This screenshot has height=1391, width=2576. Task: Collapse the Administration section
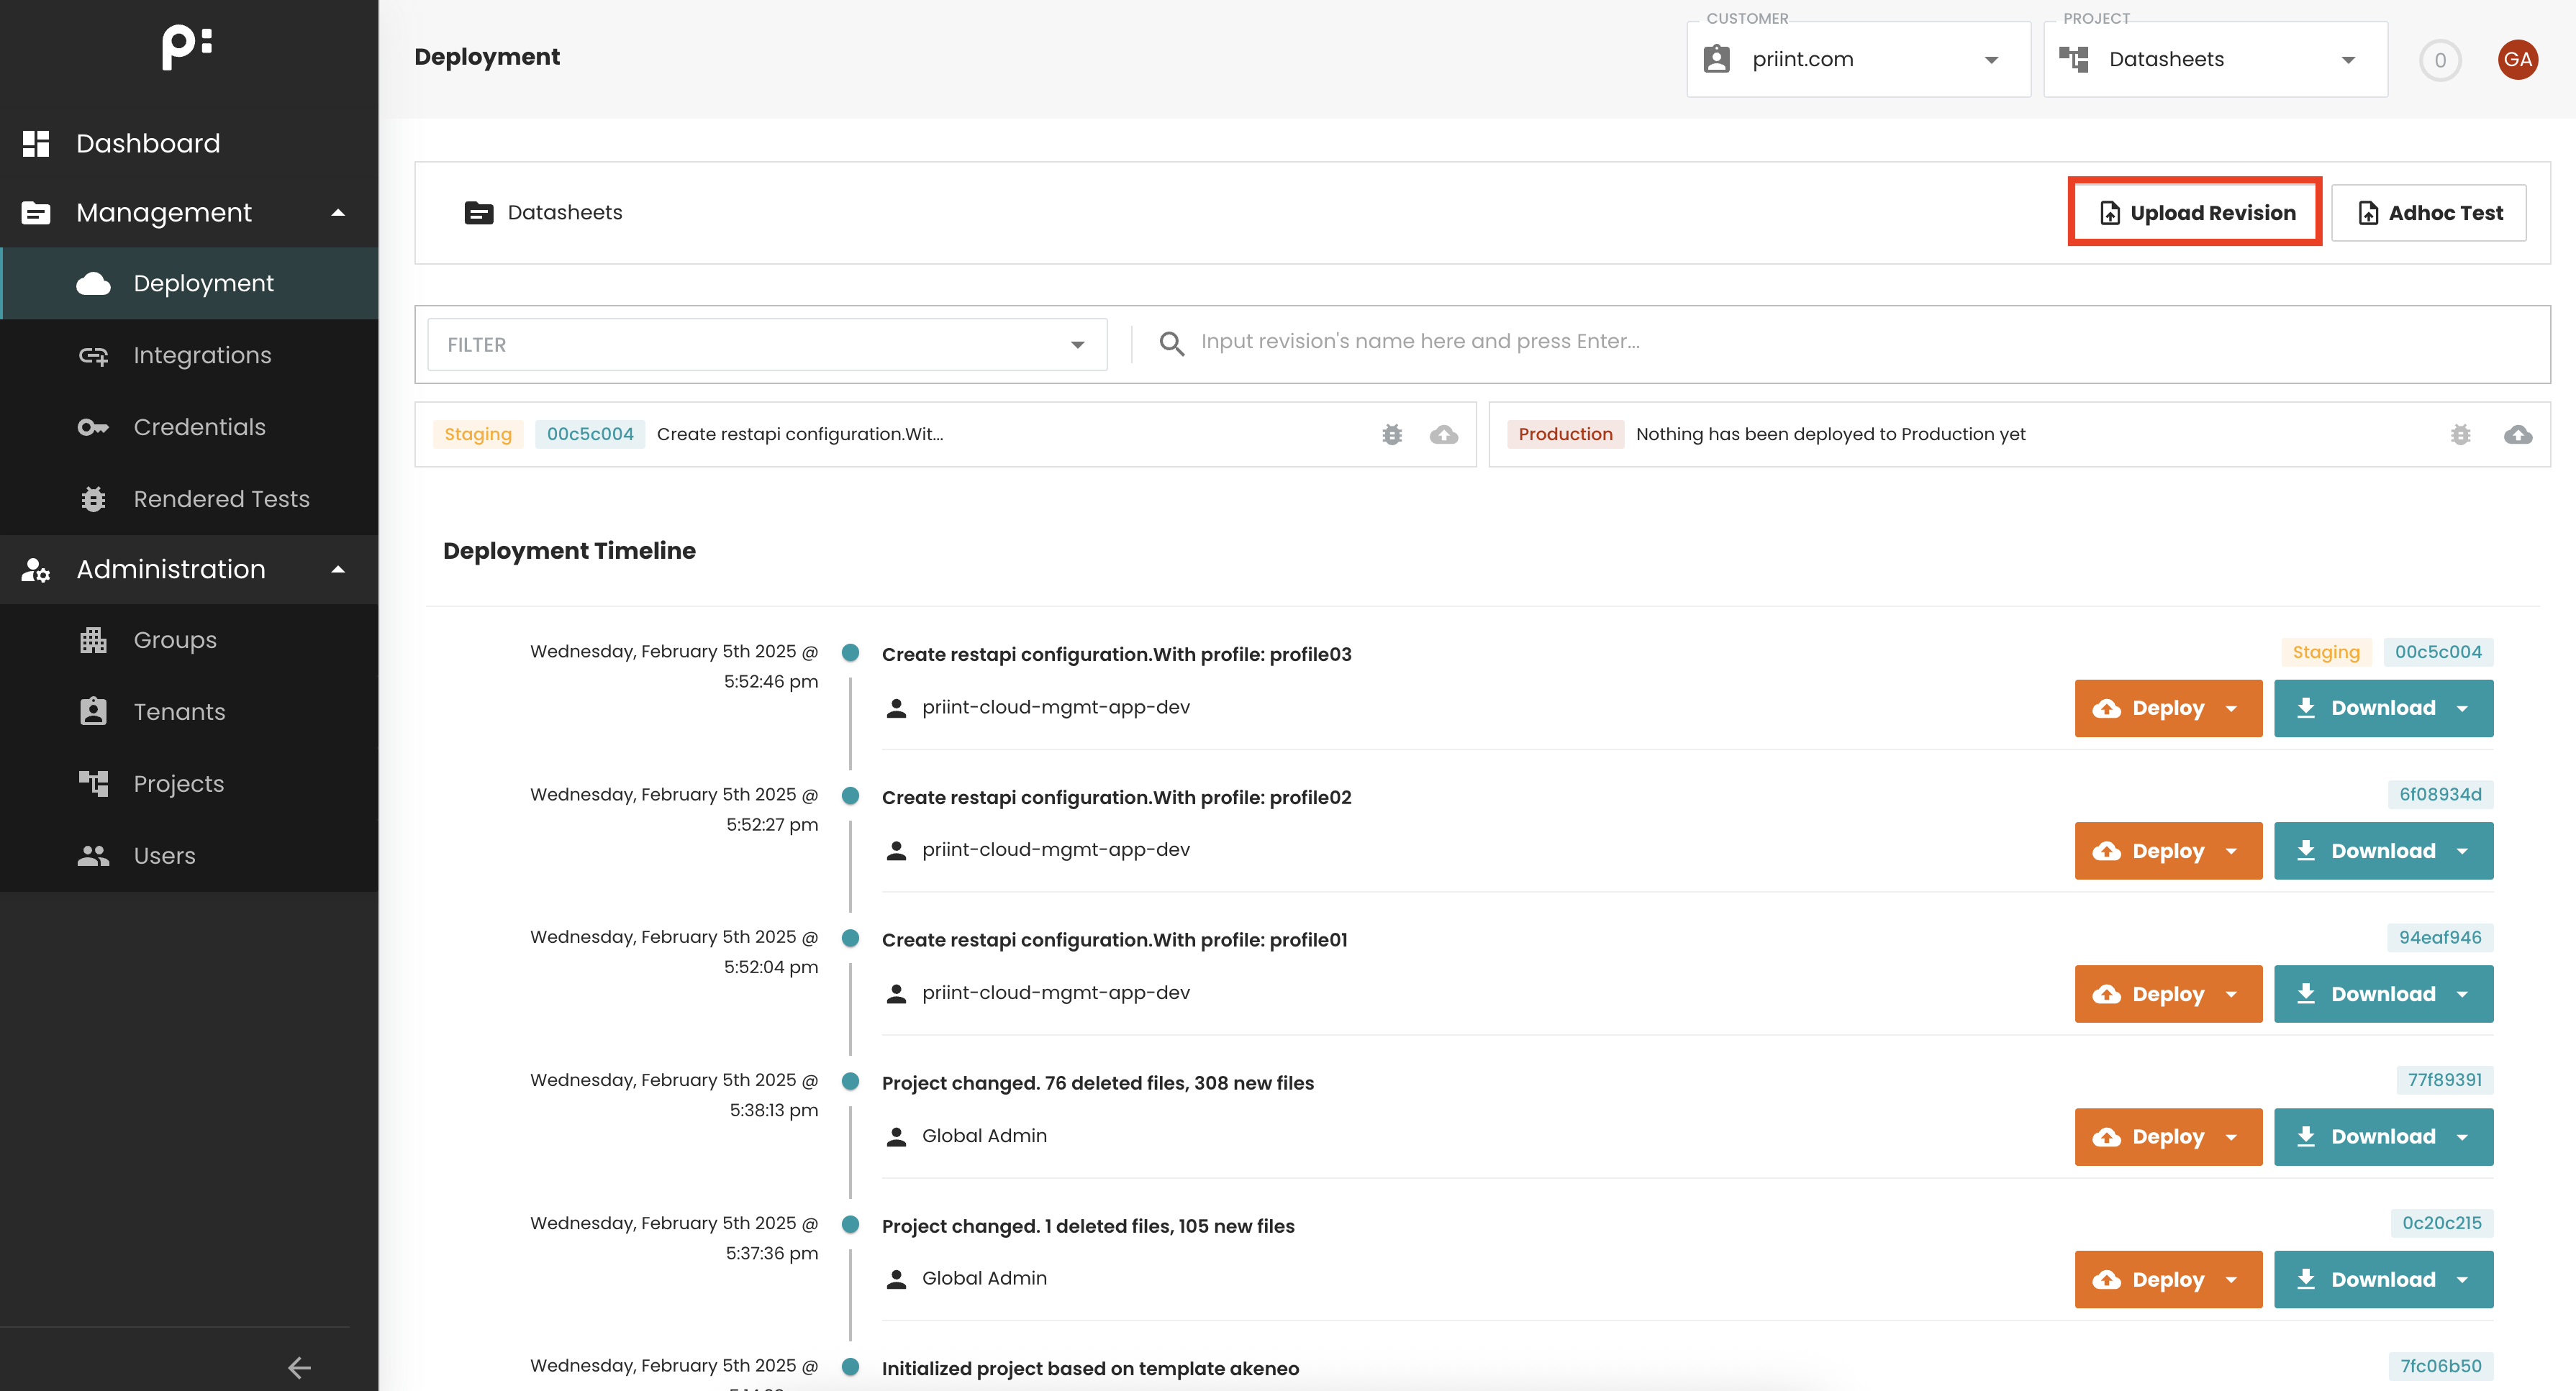[338, 569]
